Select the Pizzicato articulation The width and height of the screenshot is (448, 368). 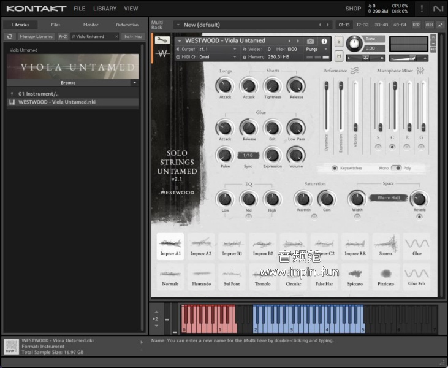[386, 277]
